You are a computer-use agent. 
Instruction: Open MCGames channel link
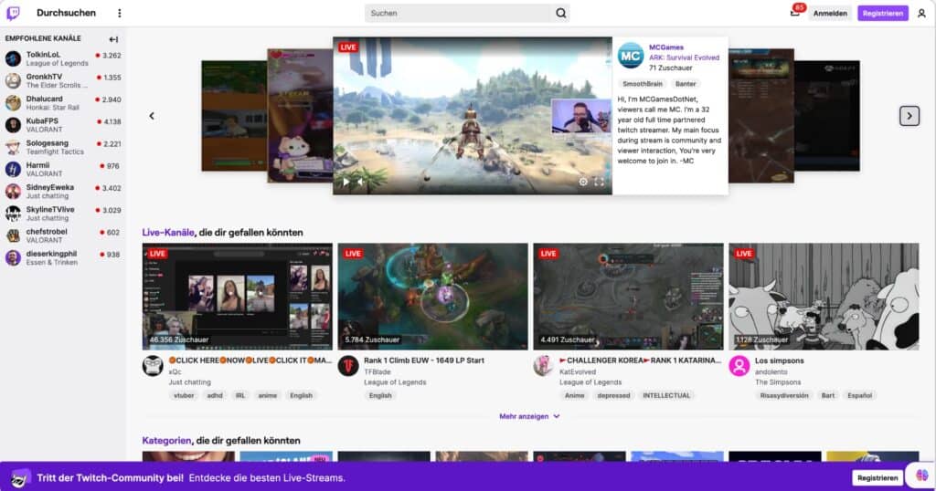(666, 47)
